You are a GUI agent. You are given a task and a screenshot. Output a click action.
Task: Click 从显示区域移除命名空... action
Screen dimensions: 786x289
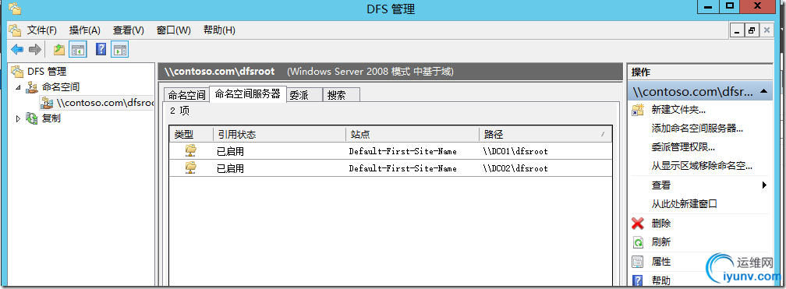(702, 166)
